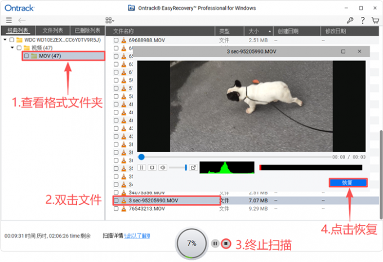Open the shopping cart icon
Image resolution: width=383 pixels, height=262 pixels.
(x=375, y=20)
